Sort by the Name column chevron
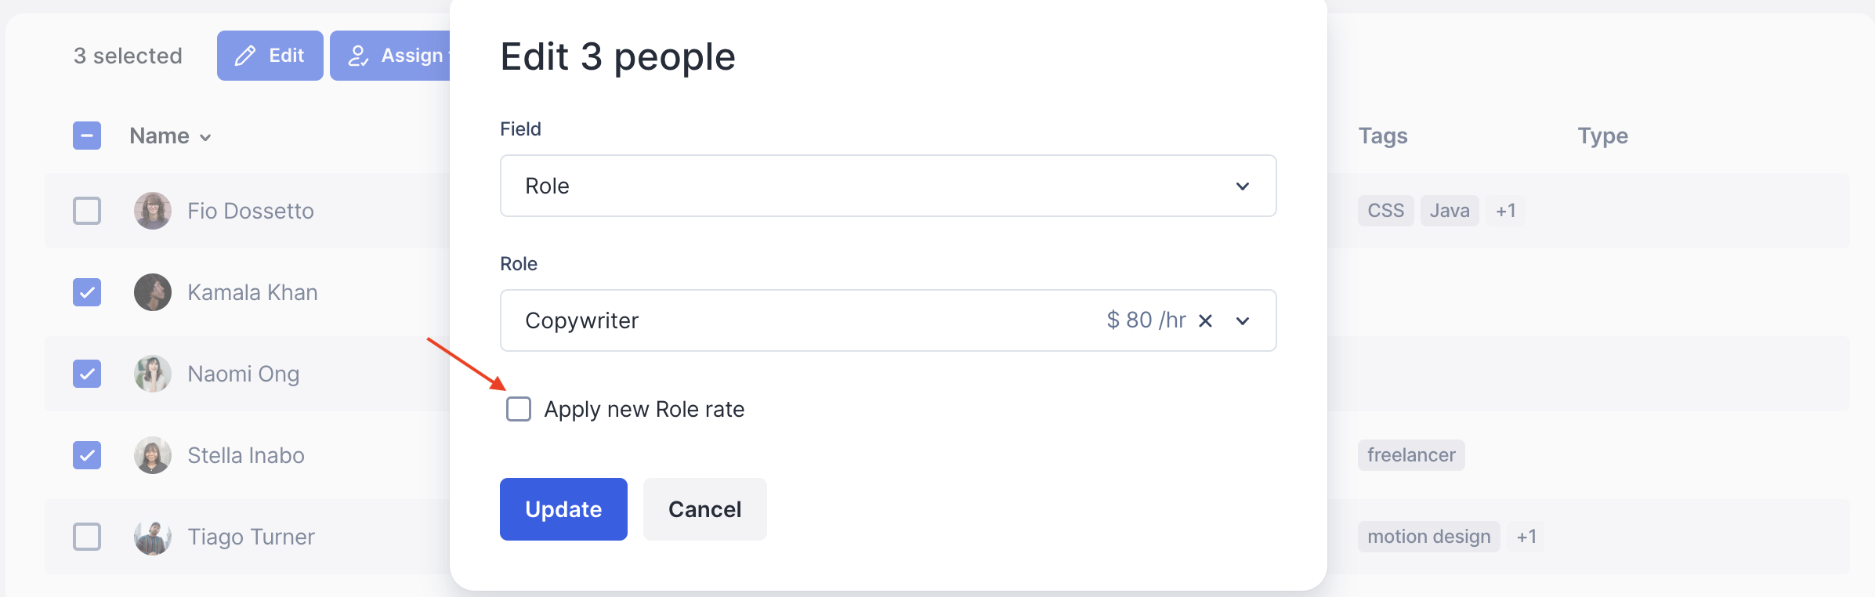Viewport: 1875px width, 597px height. pos(205,137)
